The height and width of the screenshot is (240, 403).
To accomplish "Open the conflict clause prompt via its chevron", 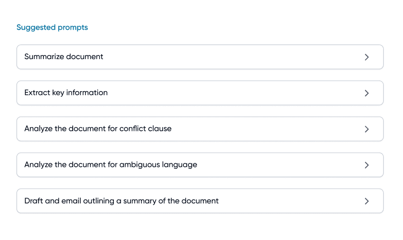I will pos(367,129).
